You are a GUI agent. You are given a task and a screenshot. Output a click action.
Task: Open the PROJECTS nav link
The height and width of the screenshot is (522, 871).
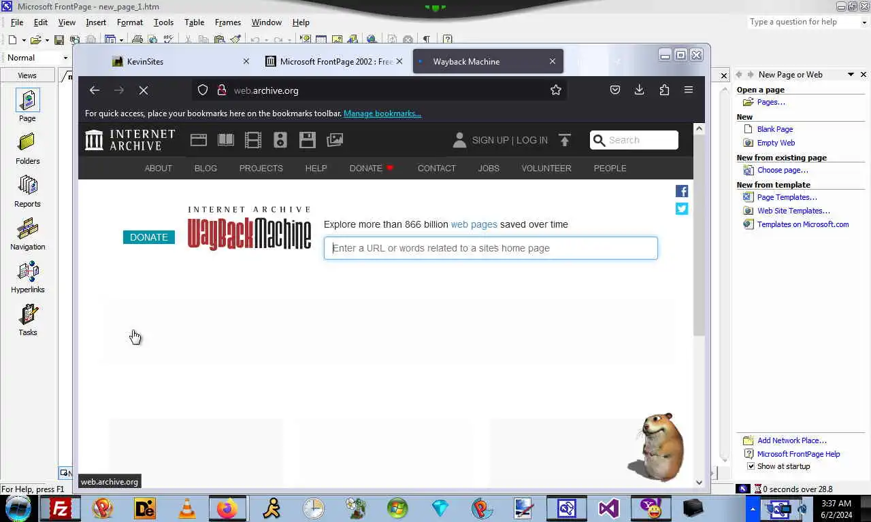[x=261, y=169]
